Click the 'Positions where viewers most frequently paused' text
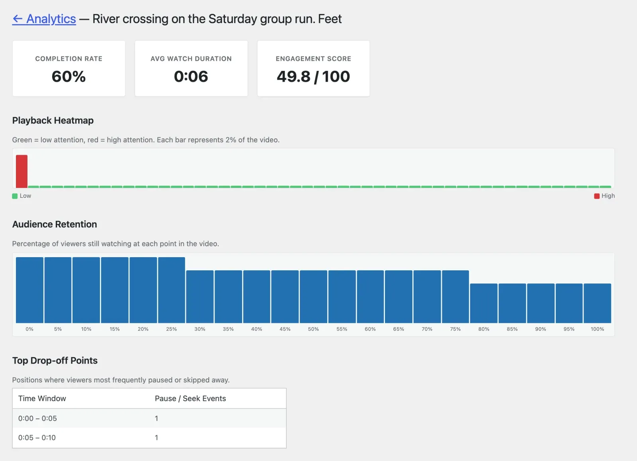The height and width of the screenshot is (461, 637). [121, 380]
